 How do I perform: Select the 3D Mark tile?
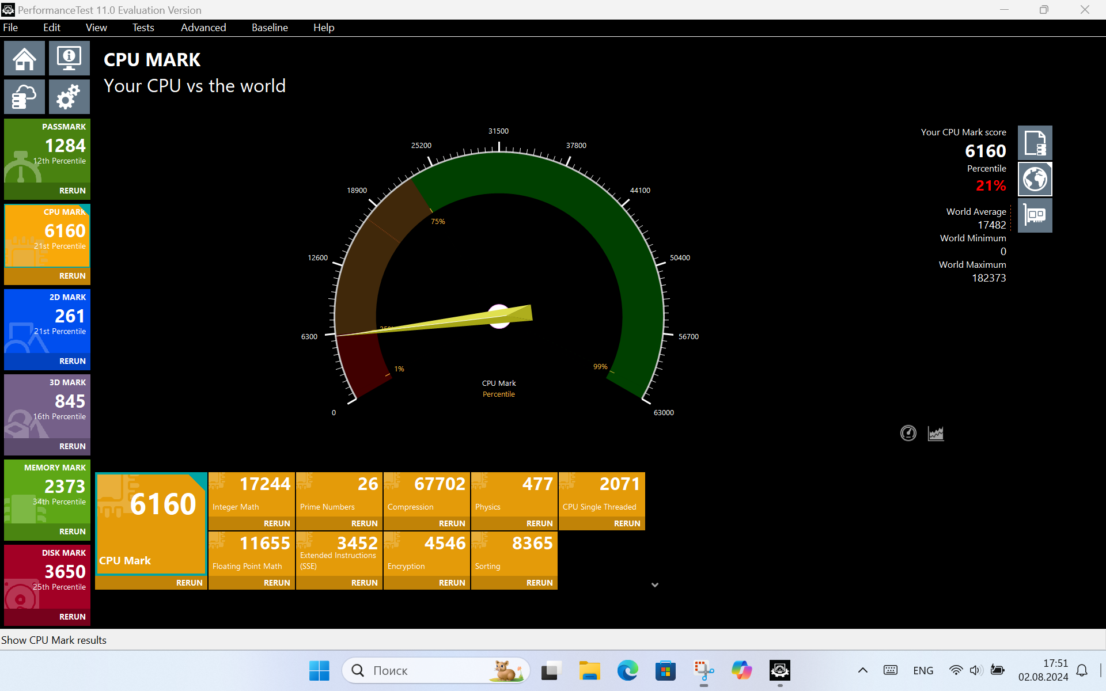point(47,406)
